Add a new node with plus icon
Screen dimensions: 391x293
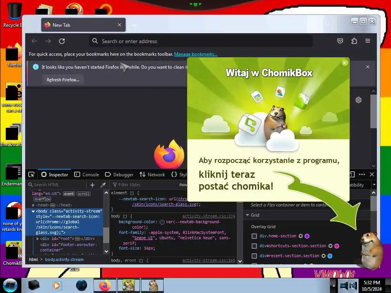click(x=92, y=185)
